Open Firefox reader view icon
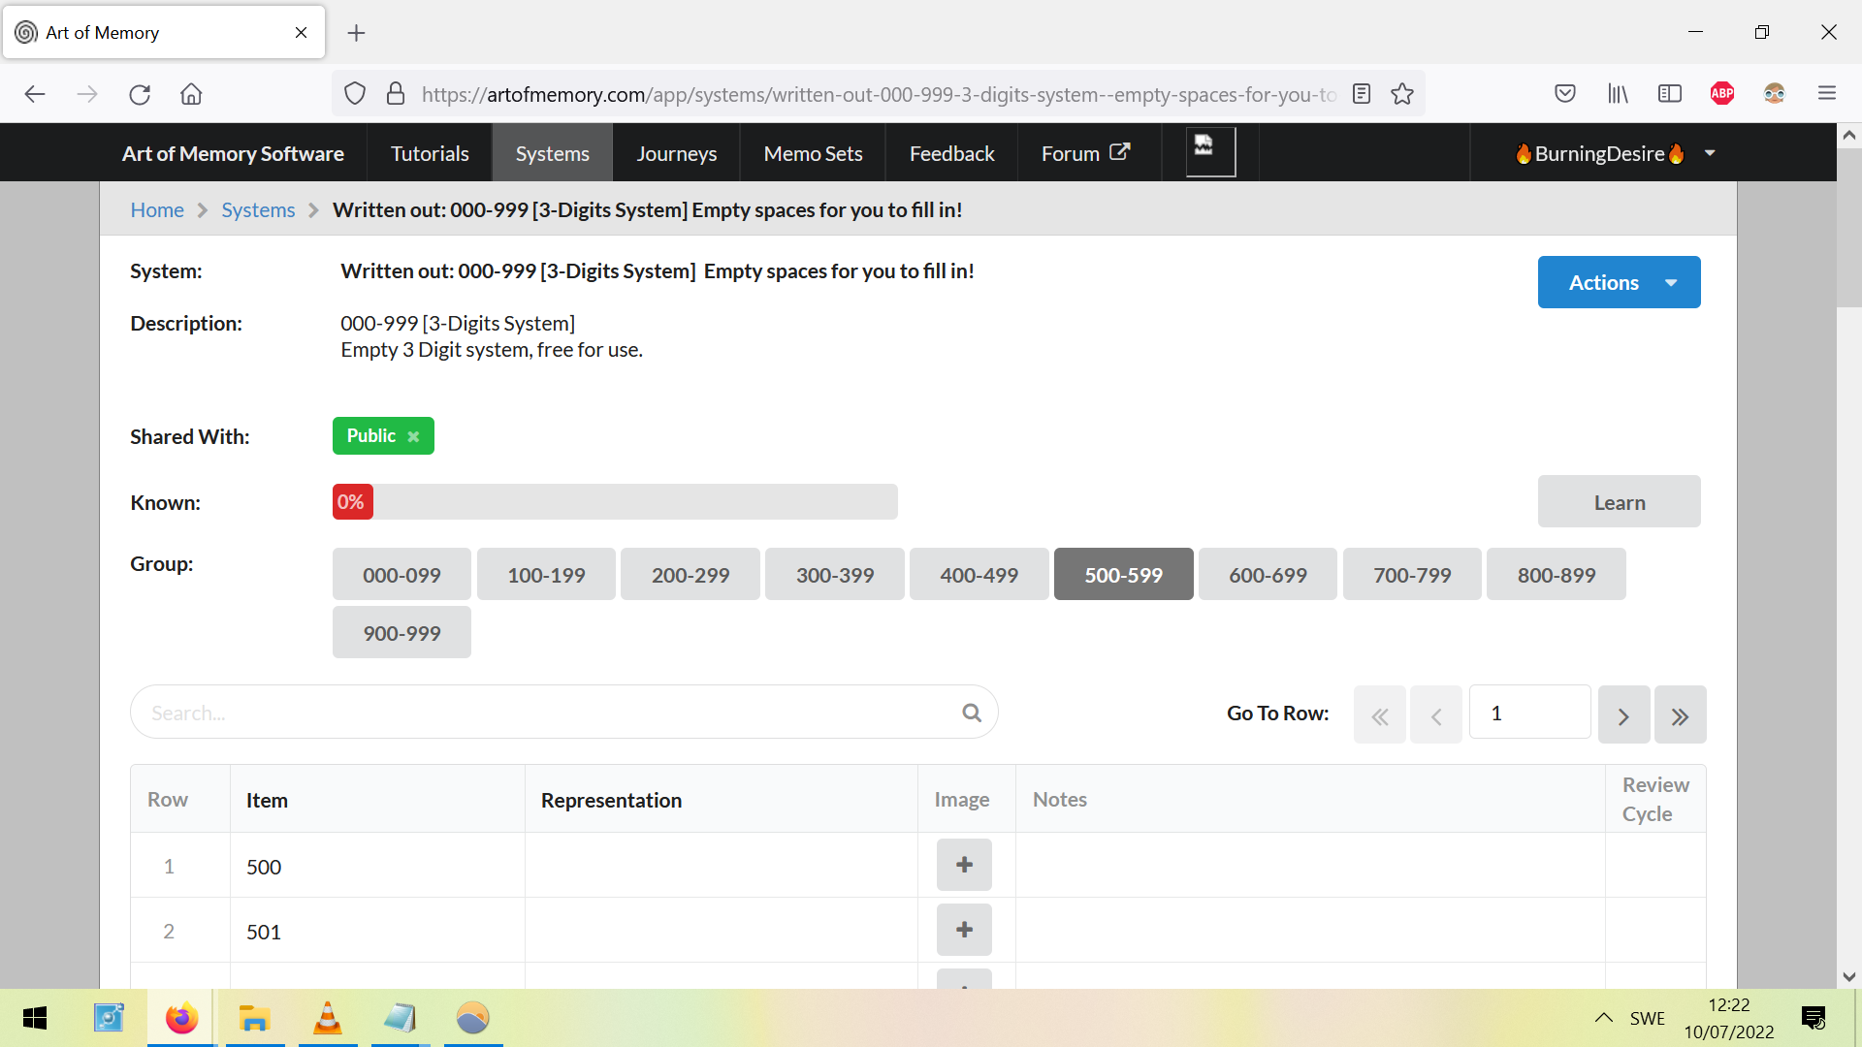The width and height of the screenshot is (1862, 1047). point(1362,94)
